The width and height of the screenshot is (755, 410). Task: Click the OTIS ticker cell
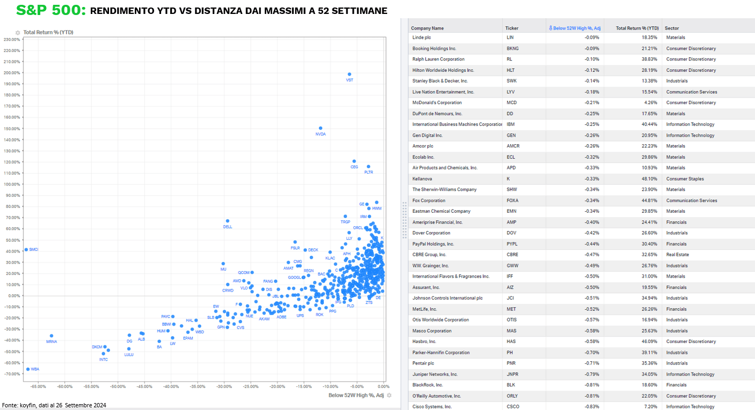512,320
